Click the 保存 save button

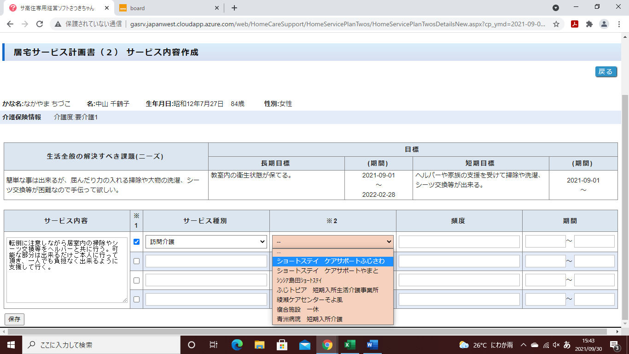[x=14, y=319]
